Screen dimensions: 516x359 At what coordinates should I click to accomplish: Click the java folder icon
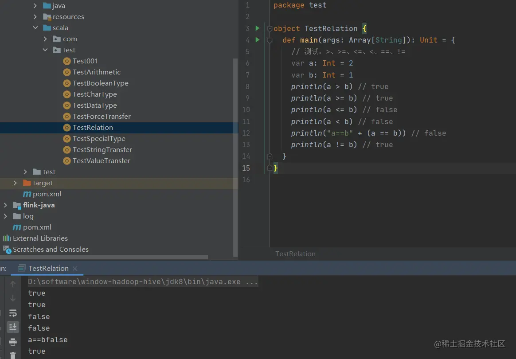point(47,6)
